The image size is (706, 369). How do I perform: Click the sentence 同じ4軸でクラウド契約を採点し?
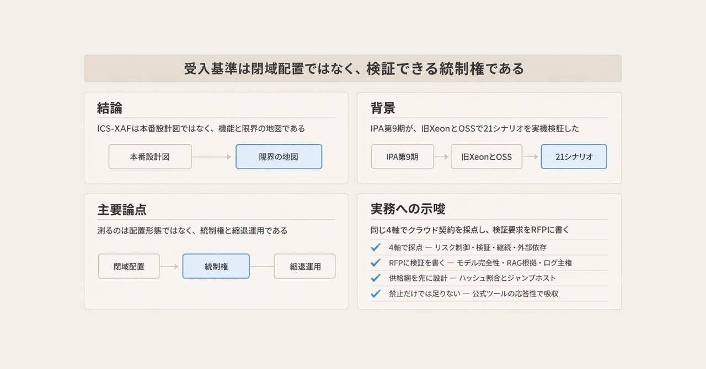[x=469, y=230]
